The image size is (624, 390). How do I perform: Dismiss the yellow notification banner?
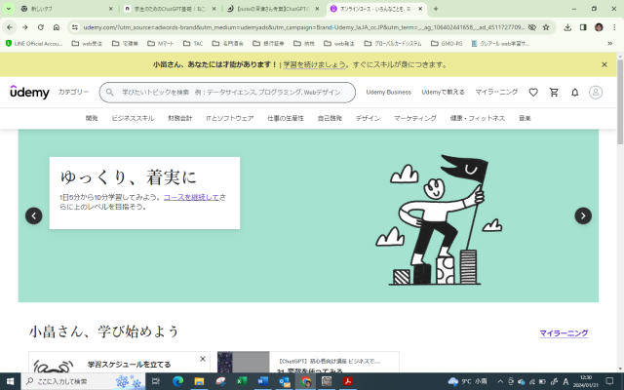[x=604, y=64]
